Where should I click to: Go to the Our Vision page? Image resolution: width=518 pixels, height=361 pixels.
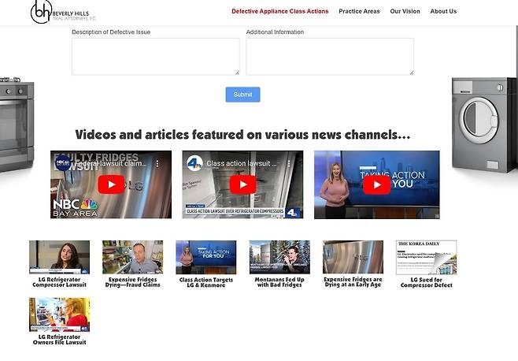[x=405, y=12]
